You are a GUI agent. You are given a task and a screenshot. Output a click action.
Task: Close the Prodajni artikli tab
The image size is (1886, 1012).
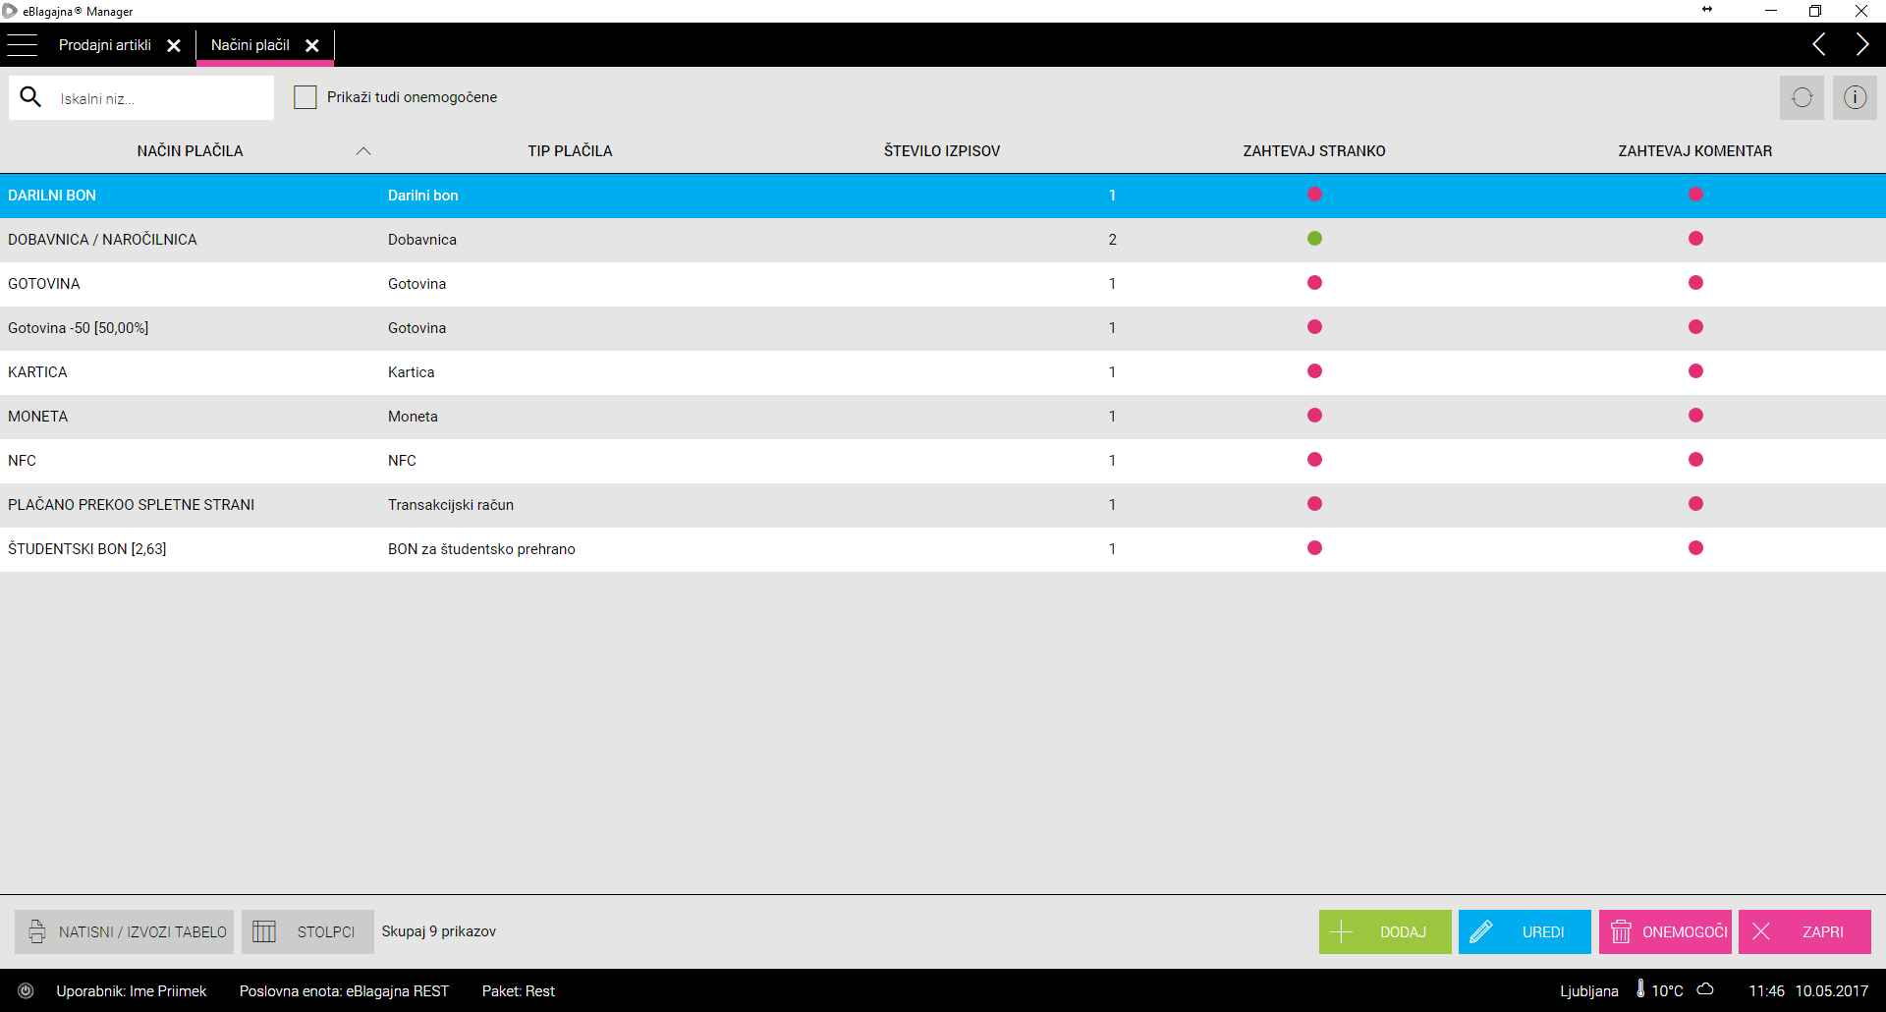tap(174, 46)
